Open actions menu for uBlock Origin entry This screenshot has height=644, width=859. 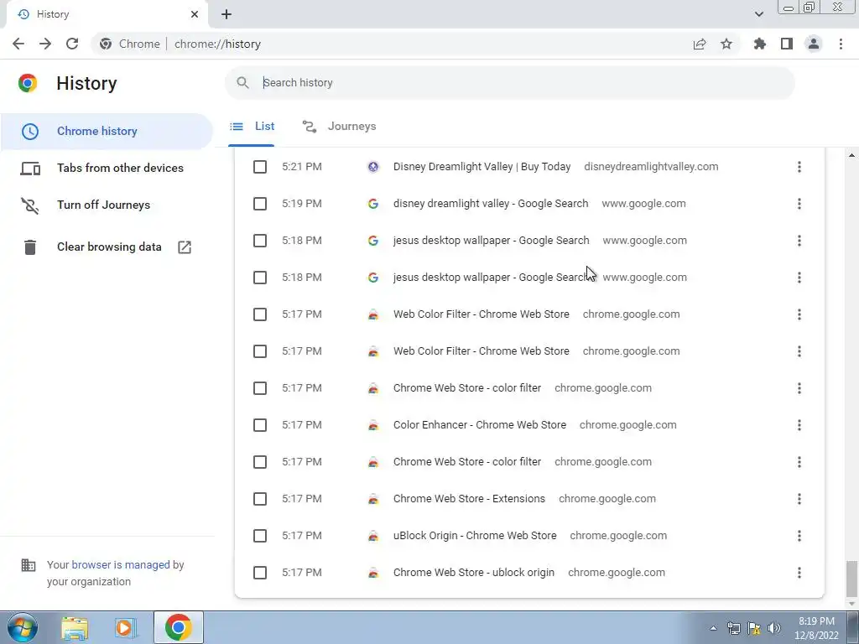pos(799,536)
